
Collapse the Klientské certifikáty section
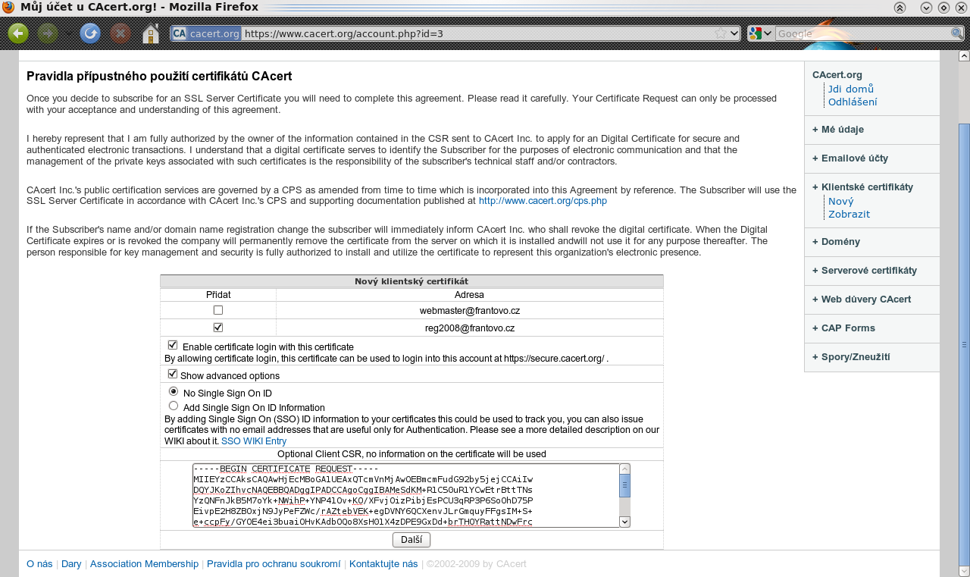pos(862,187)
